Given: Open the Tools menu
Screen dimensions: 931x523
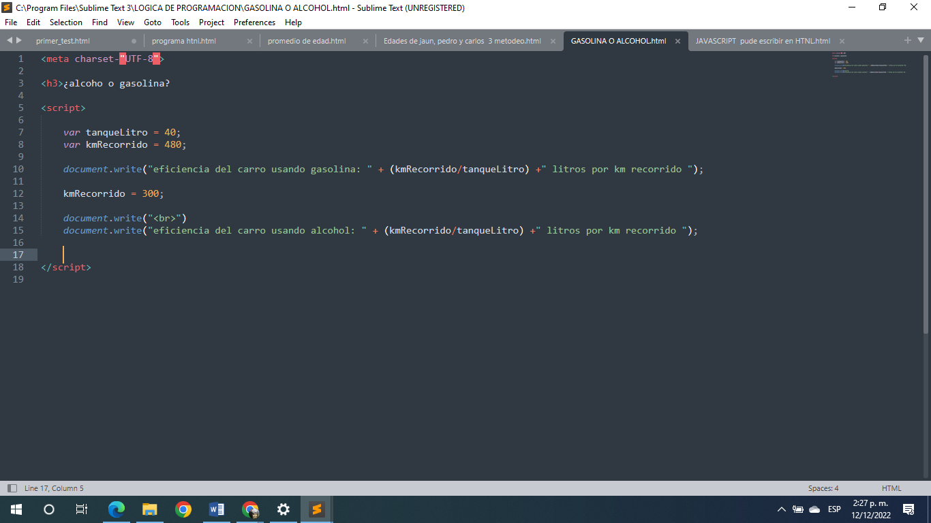Looking at the screenshot, I should (181, 22).
